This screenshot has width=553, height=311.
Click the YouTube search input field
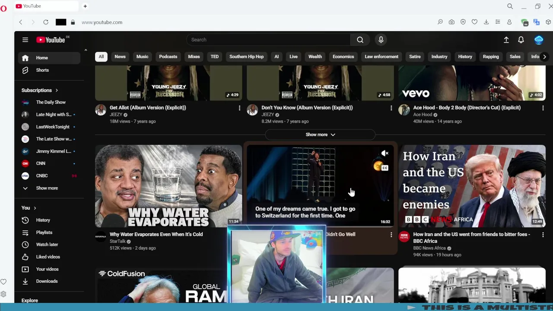268,40
